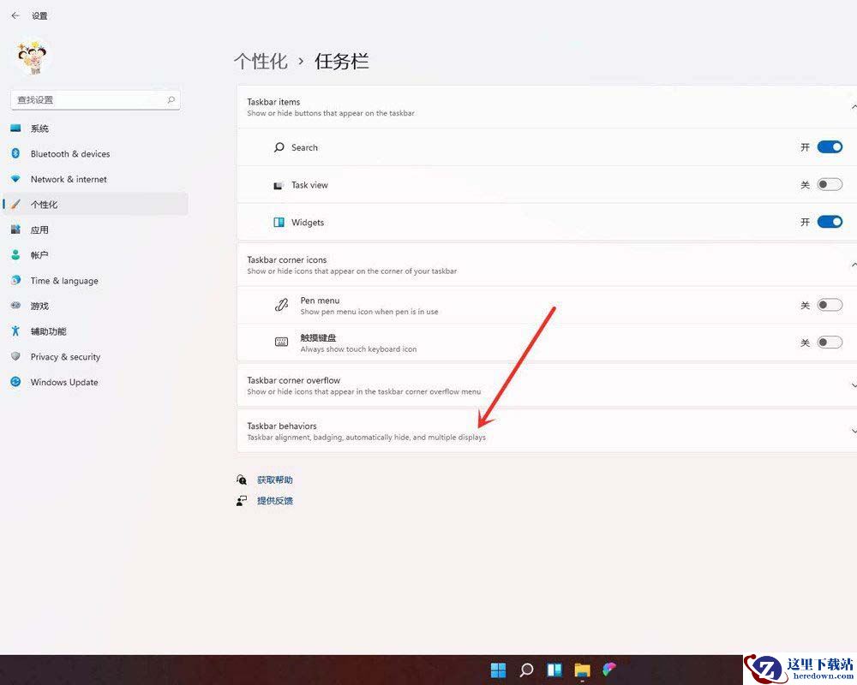
Task: Turn off the Widgets toggle
Action: (830, 222)
